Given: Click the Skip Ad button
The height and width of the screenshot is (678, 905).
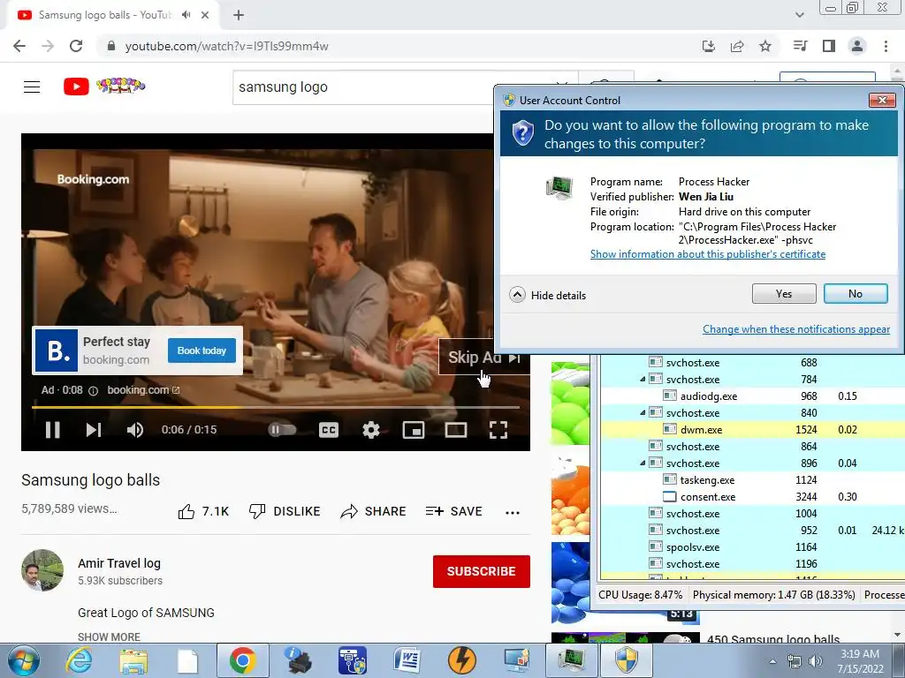Looking at the screenshot, I should [x=483, y=357].
